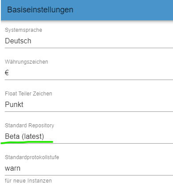This screenshot has height=187, width=173.
Task: Select the € currency symbol text
Action: 7,73
